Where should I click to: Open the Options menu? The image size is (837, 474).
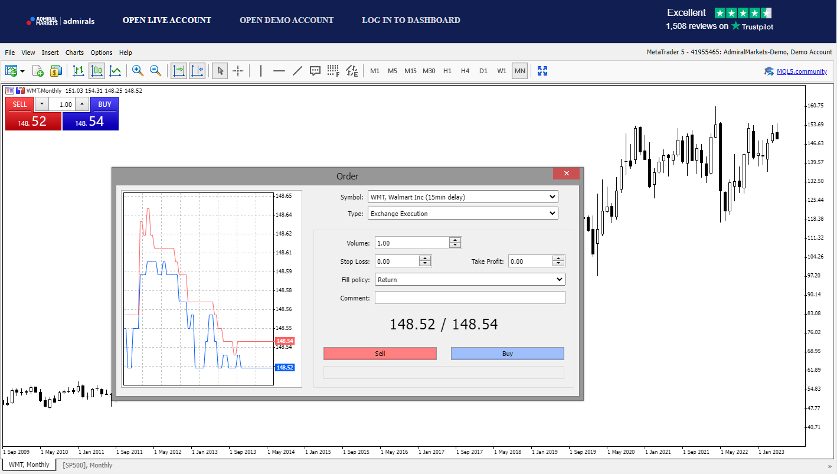click(x=102, y=53)
